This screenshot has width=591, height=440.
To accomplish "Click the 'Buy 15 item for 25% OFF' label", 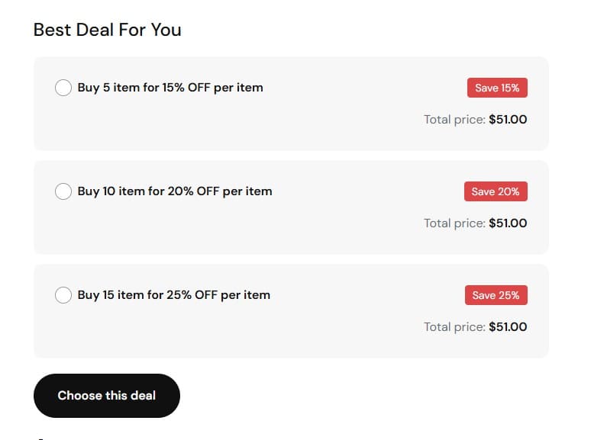I will (174, 295).
